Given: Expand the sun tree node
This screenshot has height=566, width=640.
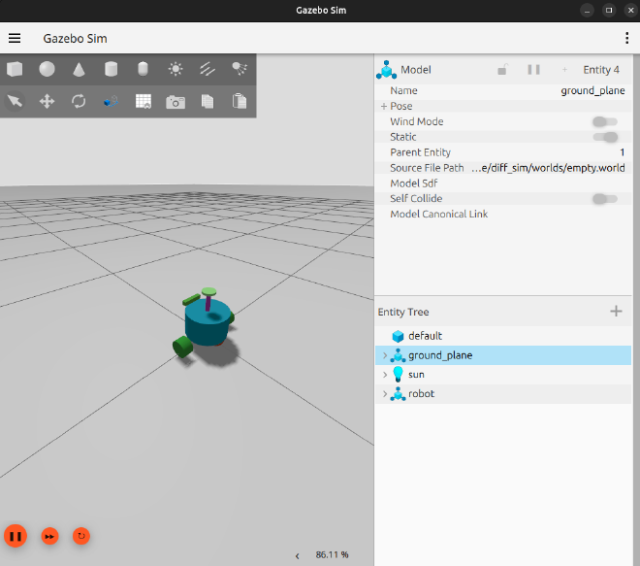Looking at the screenshot, I should 385,375.
